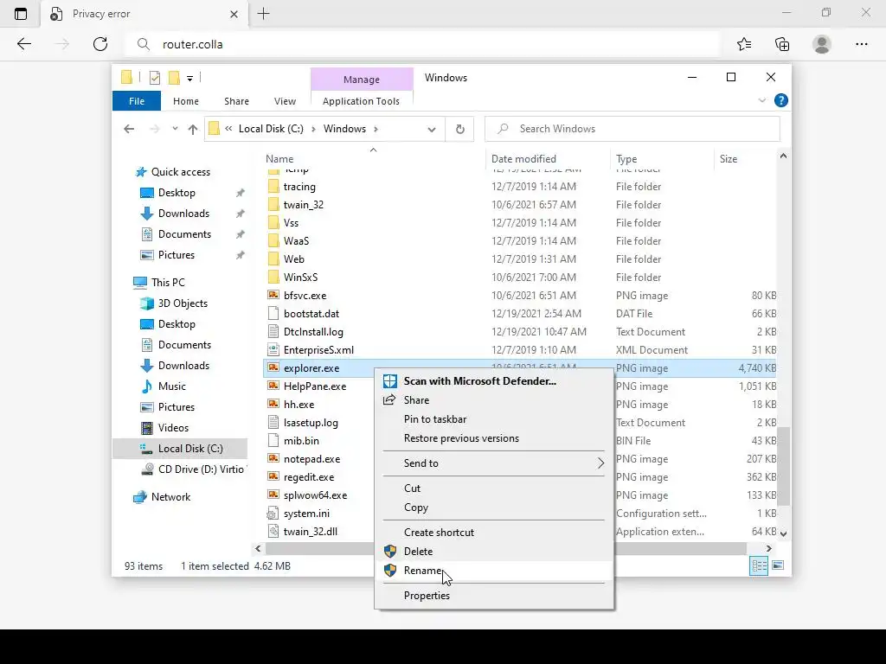Click the chevron after Local Disk (C:) in path
Image resolution: width=886 pixels, height=664 pixels.
pos(313,130)
